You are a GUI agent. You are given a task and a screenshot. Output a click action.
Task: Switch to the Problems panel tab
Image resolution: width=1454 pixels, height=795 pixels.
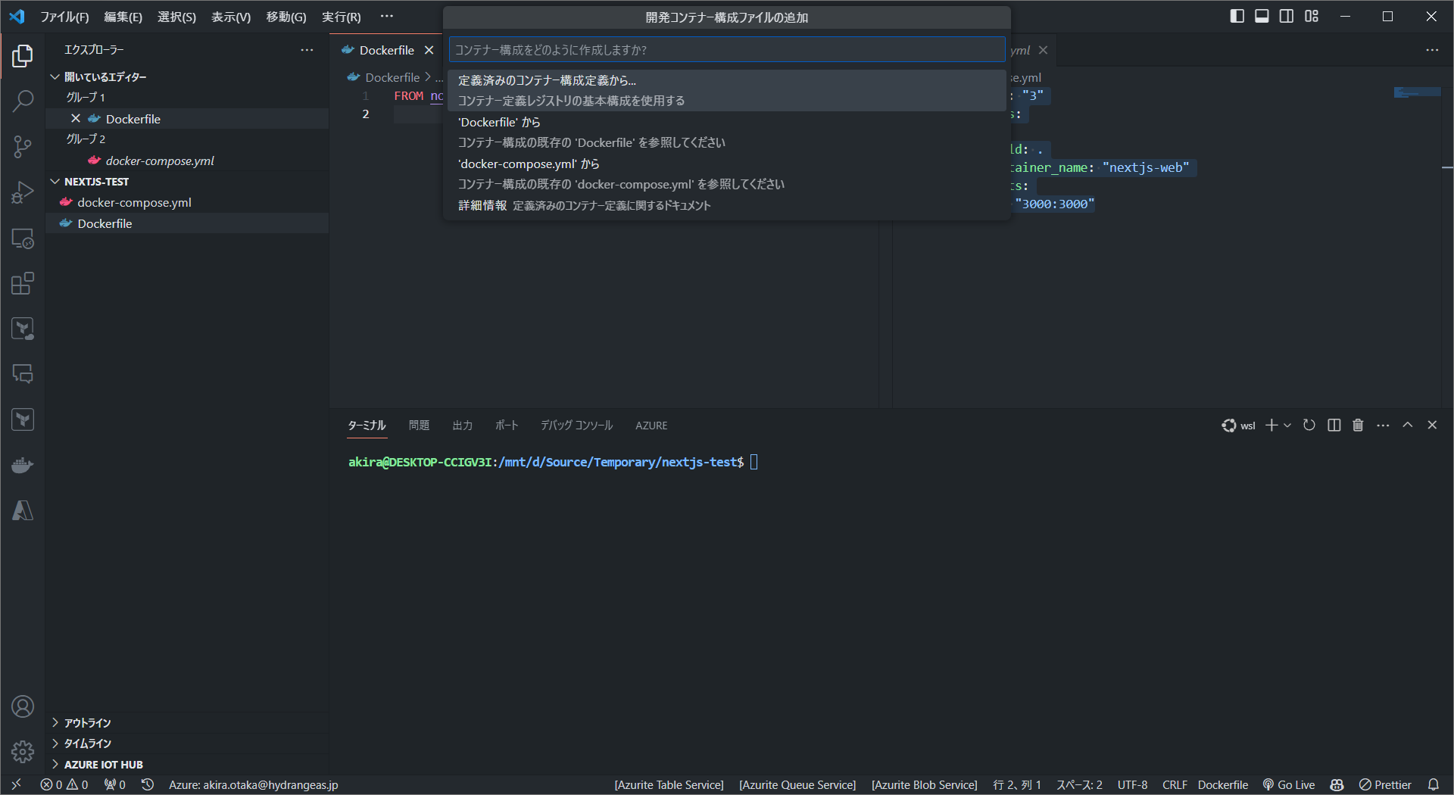coord(419,426)
